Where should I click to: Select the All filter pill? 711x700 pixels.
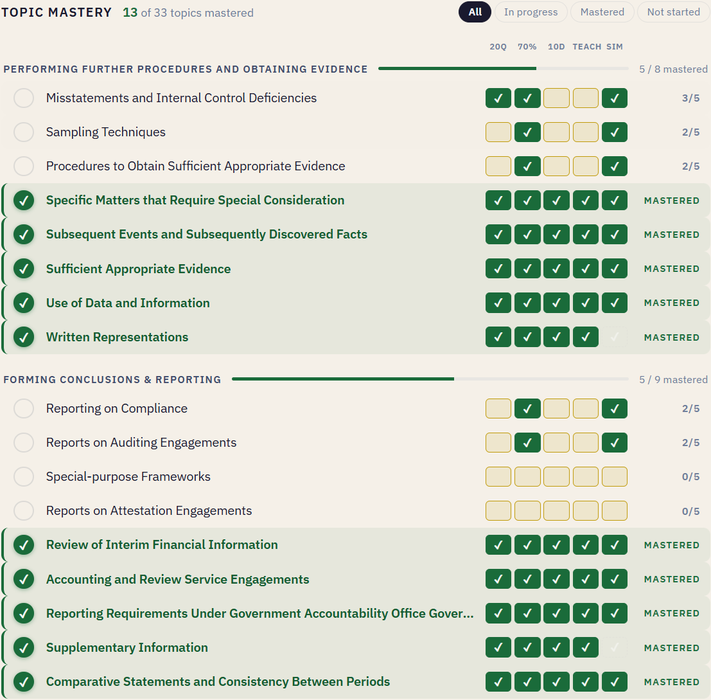475,12
